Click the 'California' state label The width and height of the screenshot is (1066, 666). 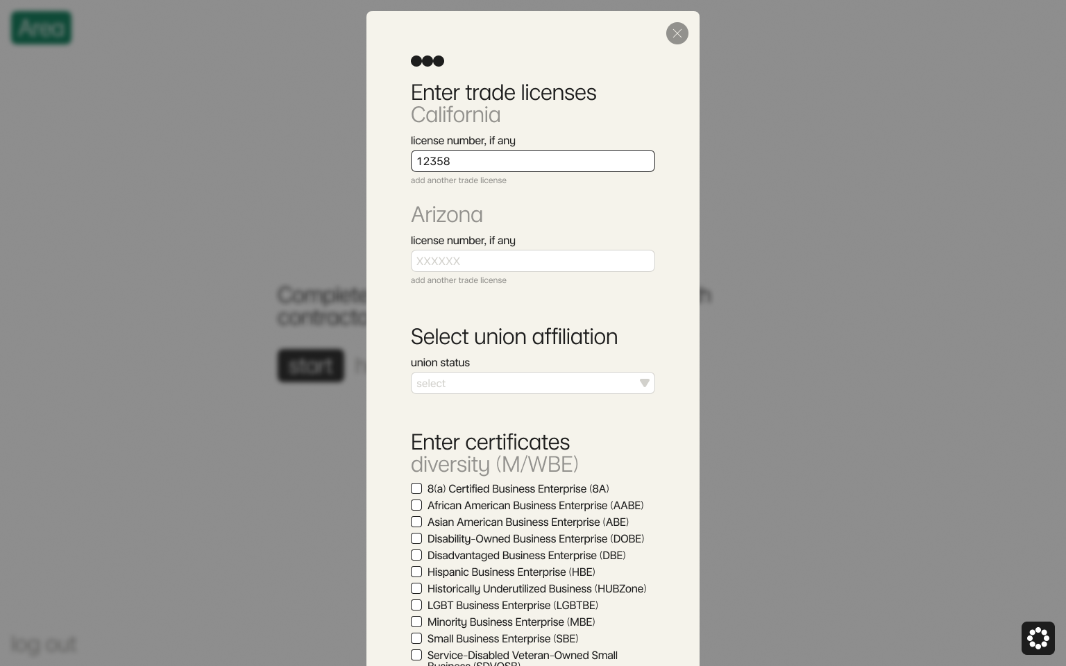(456, 114)
